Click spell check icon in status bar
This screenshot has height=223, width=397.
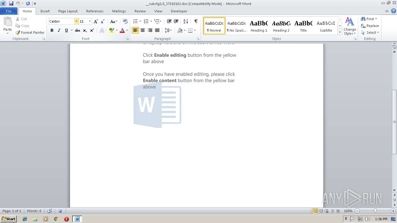pyautogui.click(x=49, y=211)
